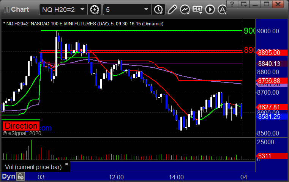
Task: Click the 8700.00 price axis label
Action: pyautogui.click(x=268, y=92)
